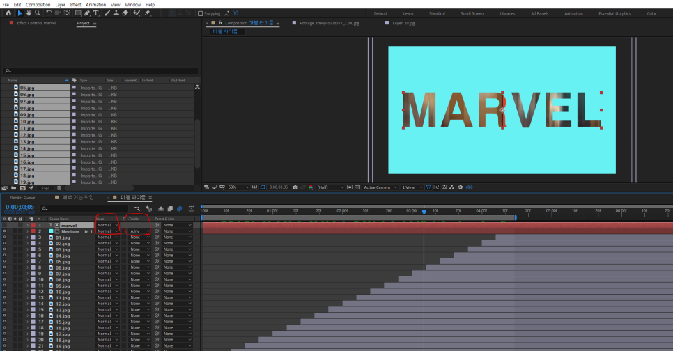Click the Region of Interest icon
This screenshot has height=351, width=673.
coord(350,187)
